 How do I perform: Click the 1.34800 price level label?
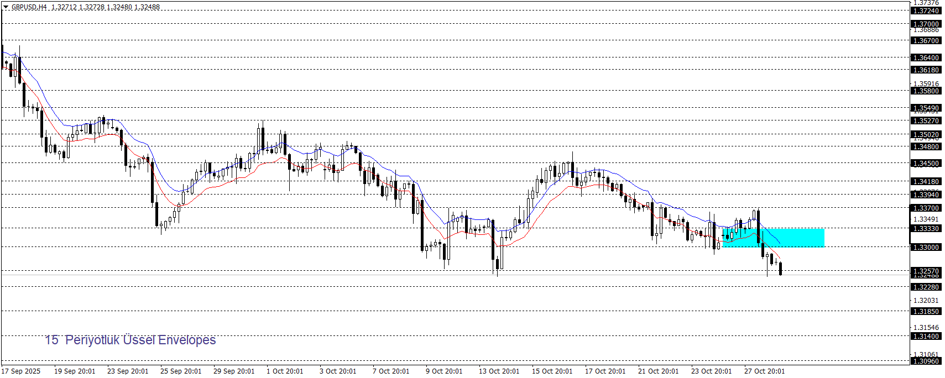(x=926, y=147)
